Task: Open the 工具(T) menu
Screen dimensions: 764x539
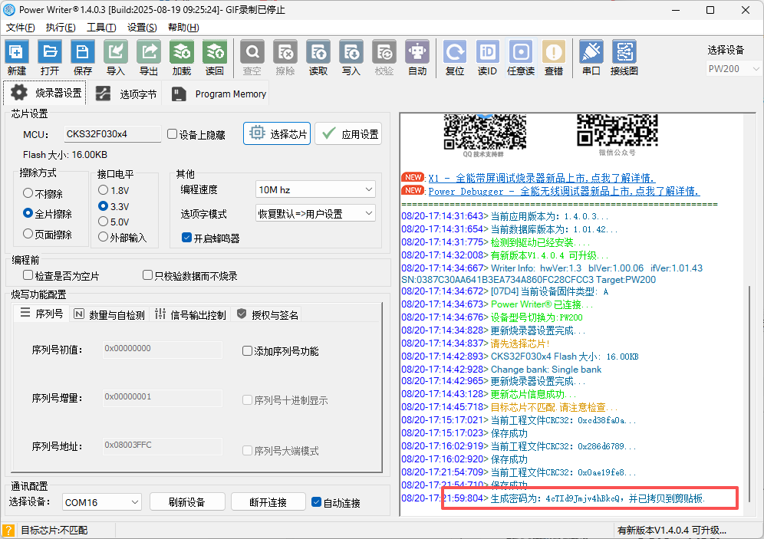Action: [100, 28]
